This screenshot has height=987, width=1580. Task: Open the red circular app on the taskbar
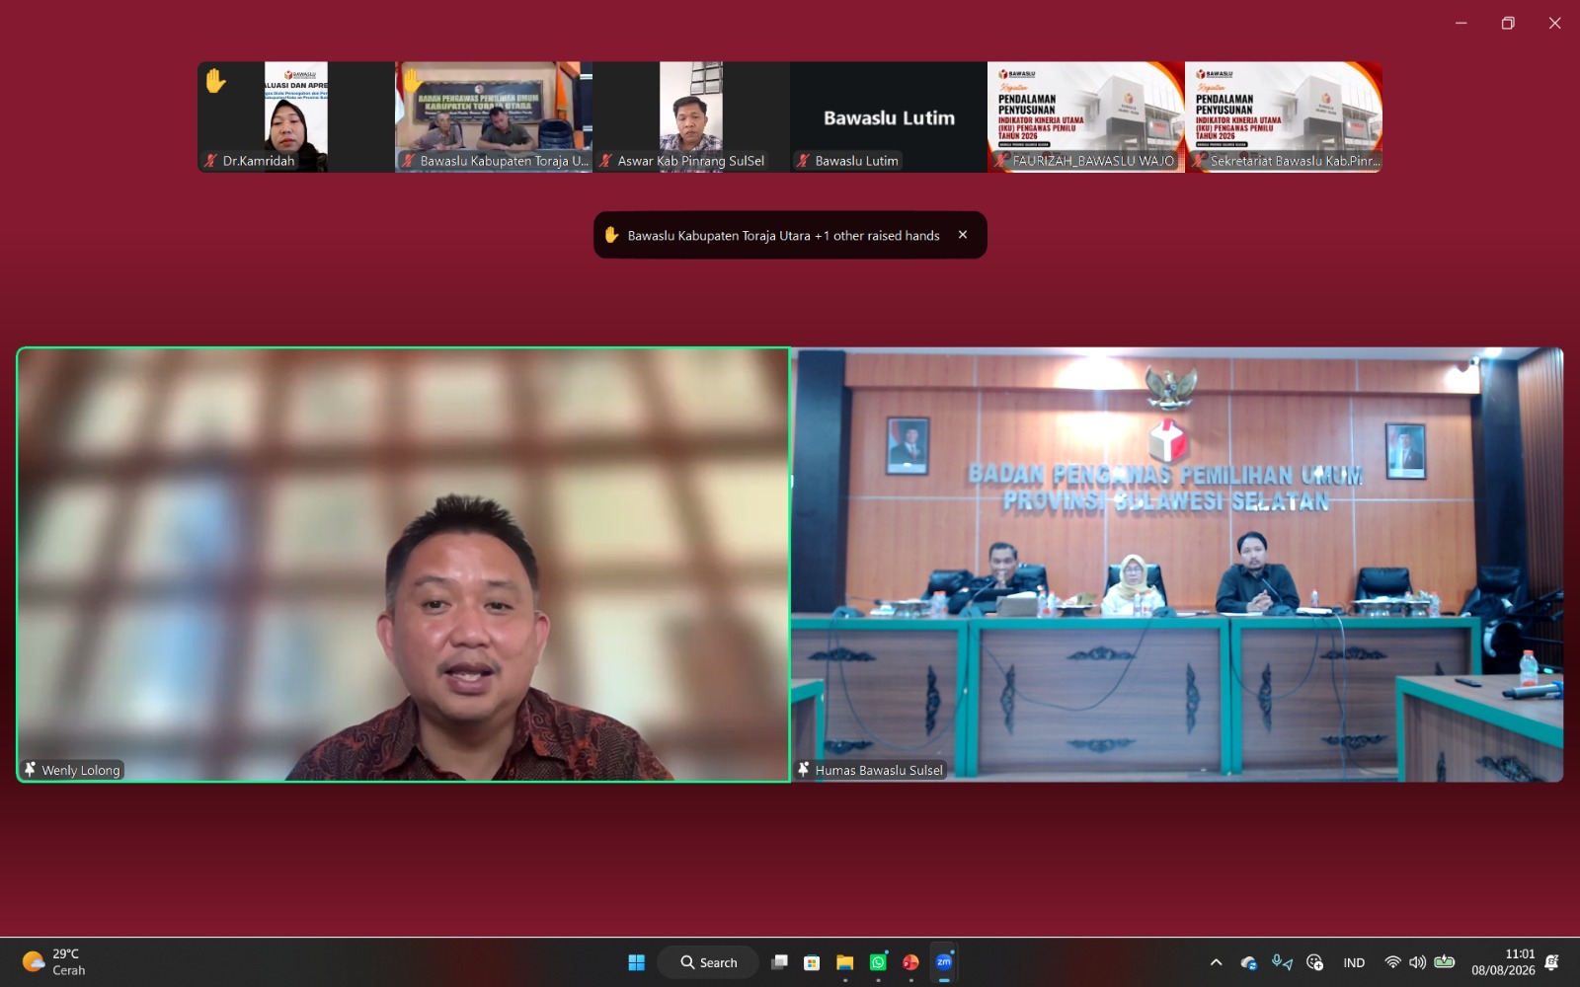coord(910,962)
